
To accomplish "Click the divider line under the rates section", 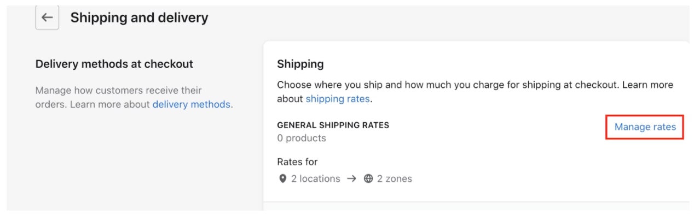I will click(x=476, y=202).
